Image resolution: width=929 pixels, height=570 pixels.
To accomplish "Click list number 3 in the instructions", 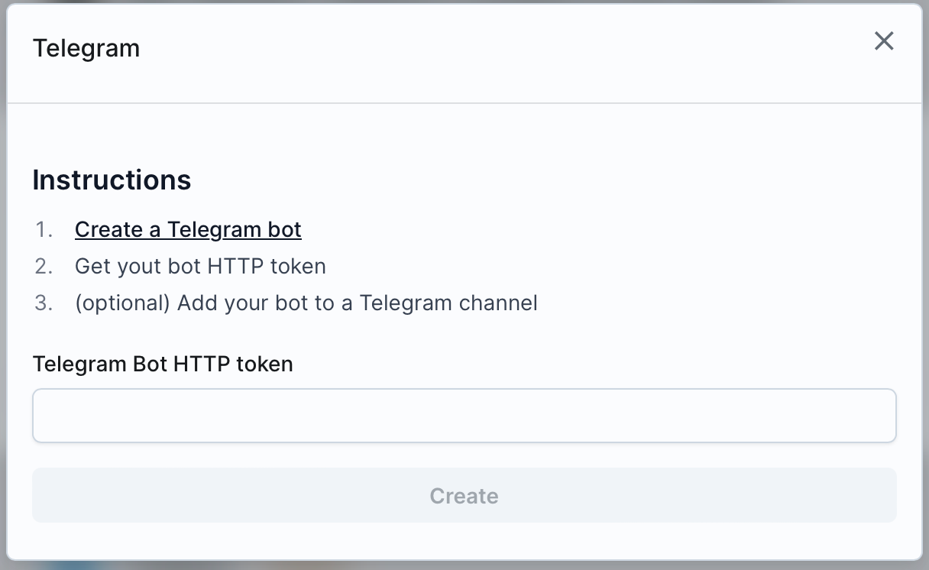I will pos(44,303).
